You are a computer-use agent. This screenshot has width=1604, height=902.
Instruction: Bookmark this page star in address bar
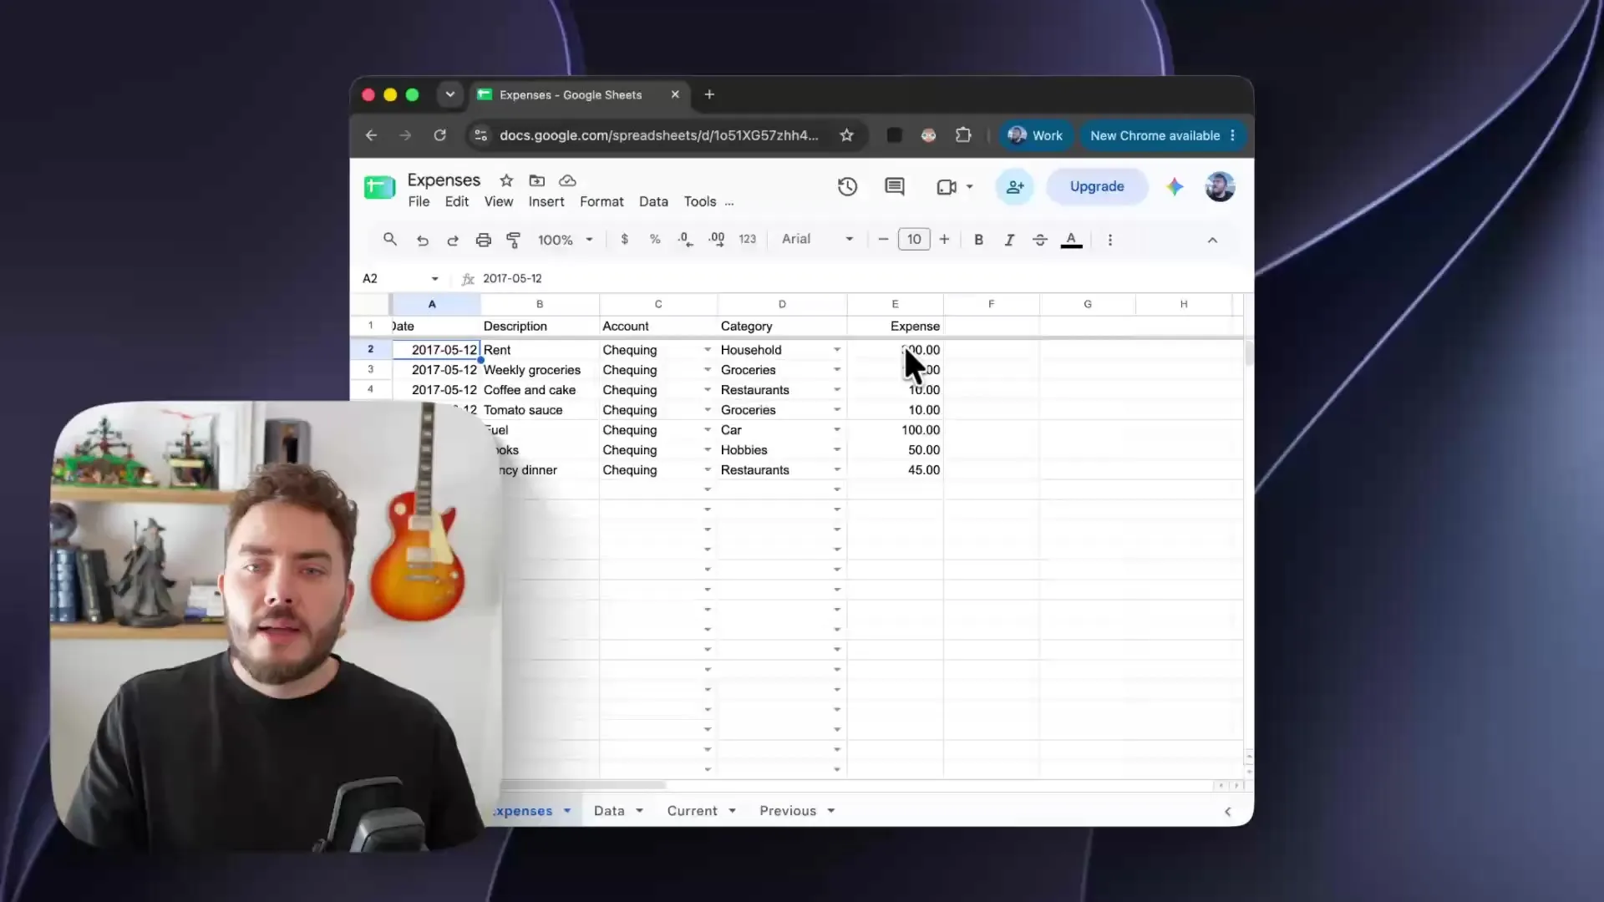(x=846, y=135)
